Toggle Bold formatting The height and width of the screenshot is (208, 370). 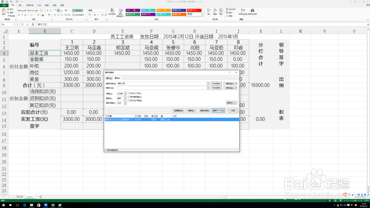(19, 15)
